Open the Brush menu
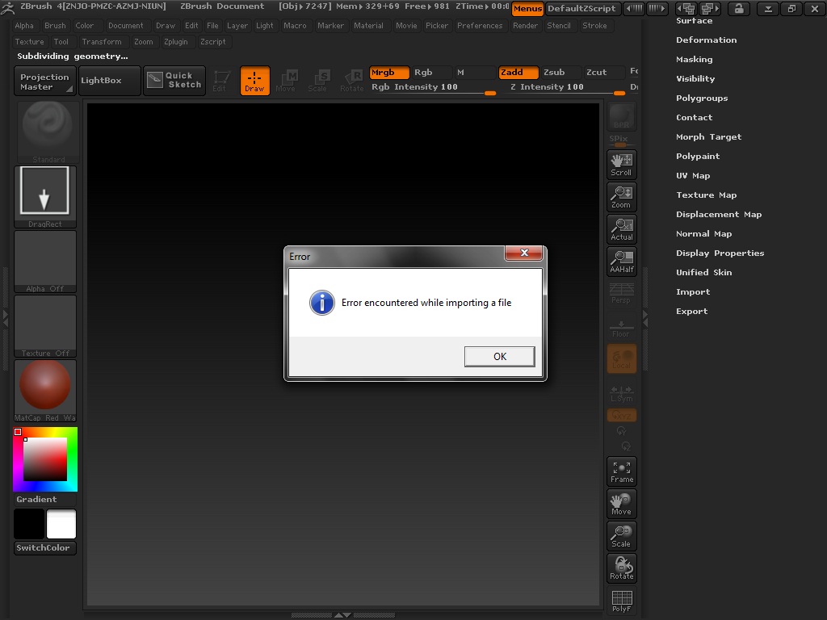The height and width of the screenshot is (620, 827). click(x=56, y=25)
